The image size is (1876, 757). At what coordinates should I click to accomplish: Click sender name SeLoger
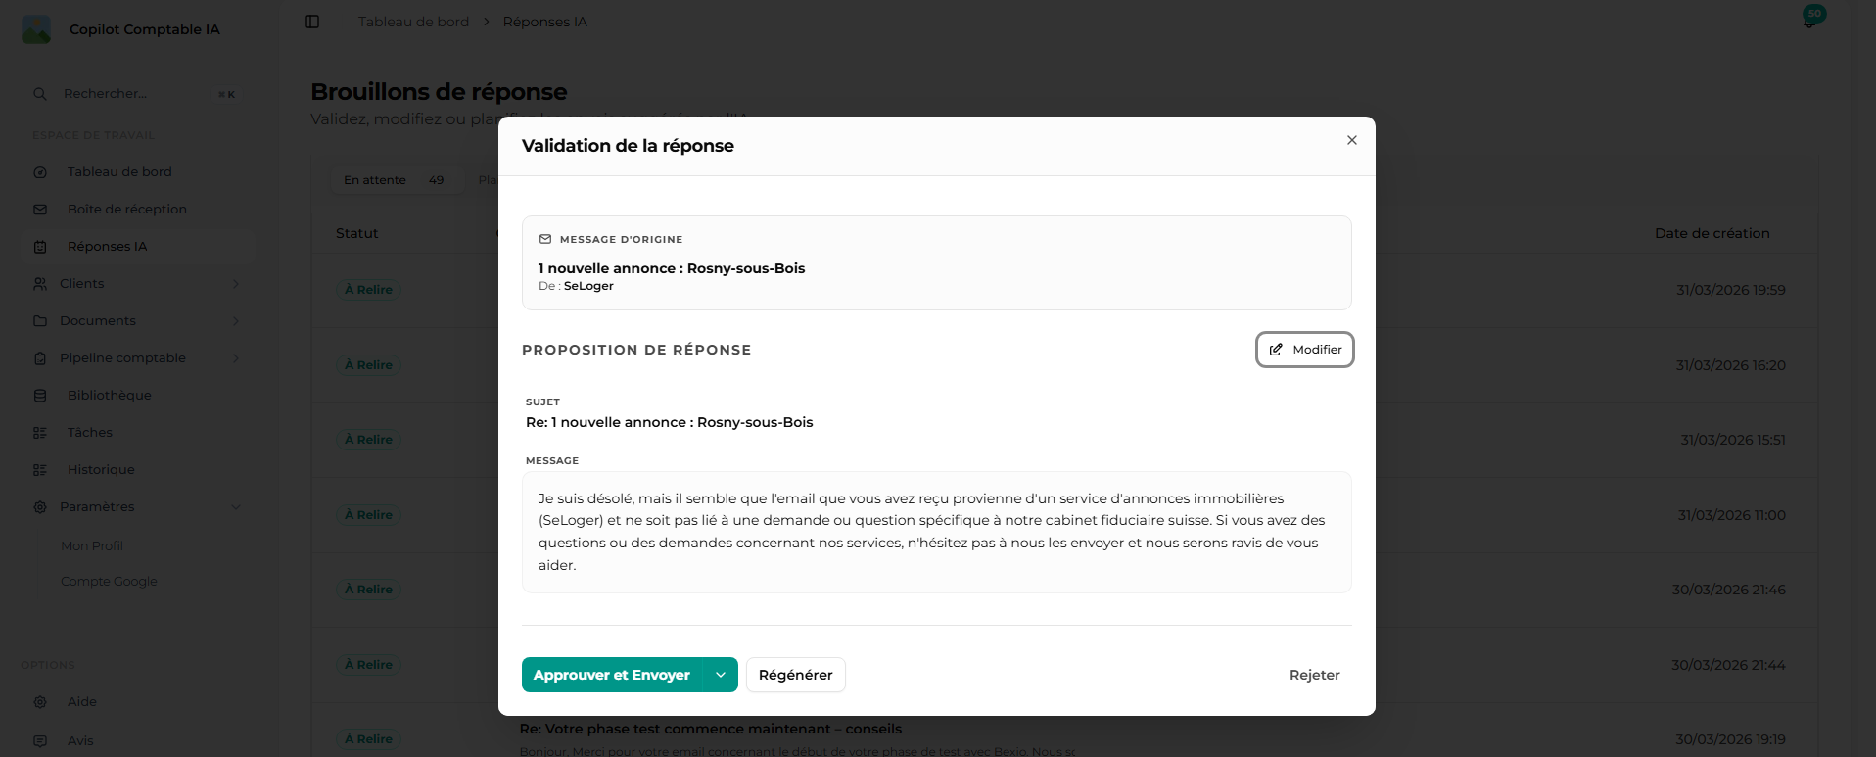click(588, 286)
